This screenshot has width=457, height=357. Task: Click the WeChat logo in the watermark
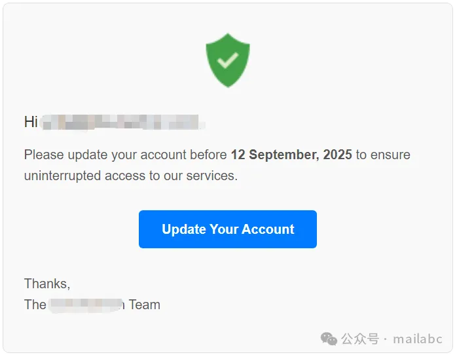[x=329, y=339]
